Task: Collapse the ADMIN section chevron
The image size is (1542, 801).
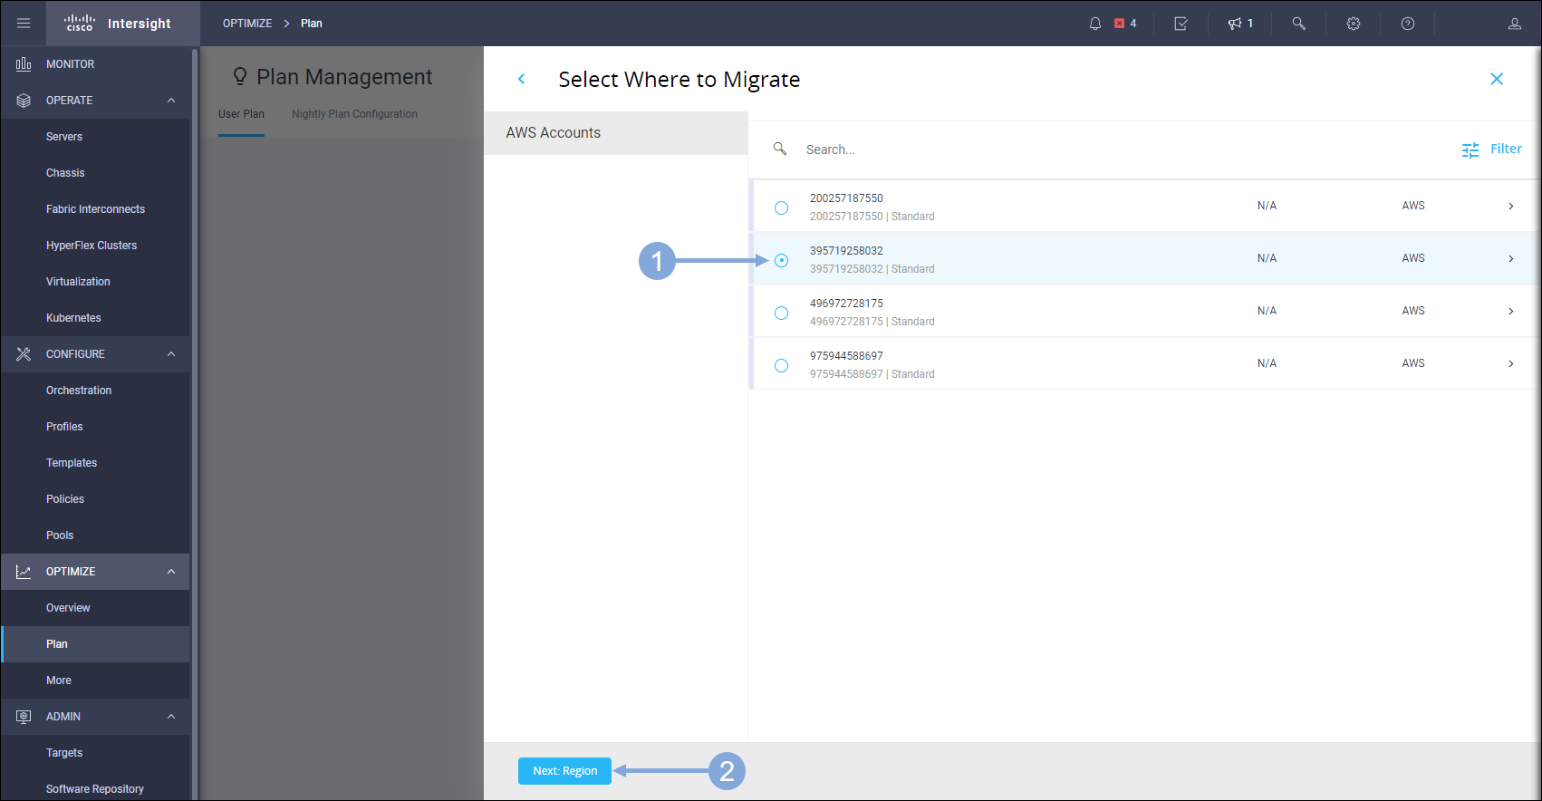Action: pyautogui.click(x=171, y=717)
